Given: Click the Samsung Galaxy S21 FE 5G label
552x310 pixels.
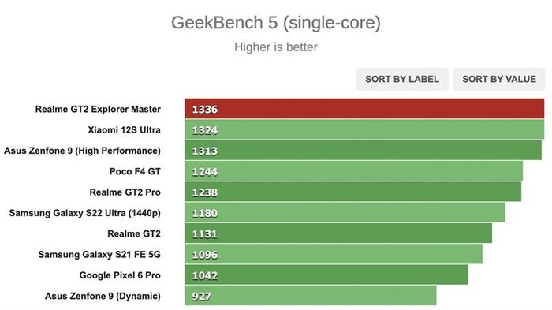Looking at the screenshot, I should (99, 254).
